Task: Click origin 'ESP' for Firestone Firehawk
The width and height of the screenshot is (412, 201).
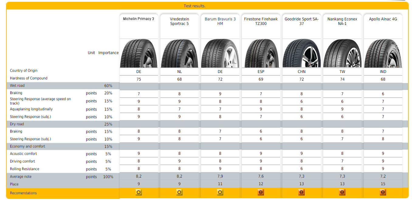Action: (261, 72)
